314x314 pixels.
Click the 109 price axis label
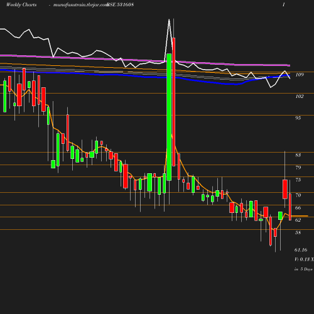click(x=300, y=75)
